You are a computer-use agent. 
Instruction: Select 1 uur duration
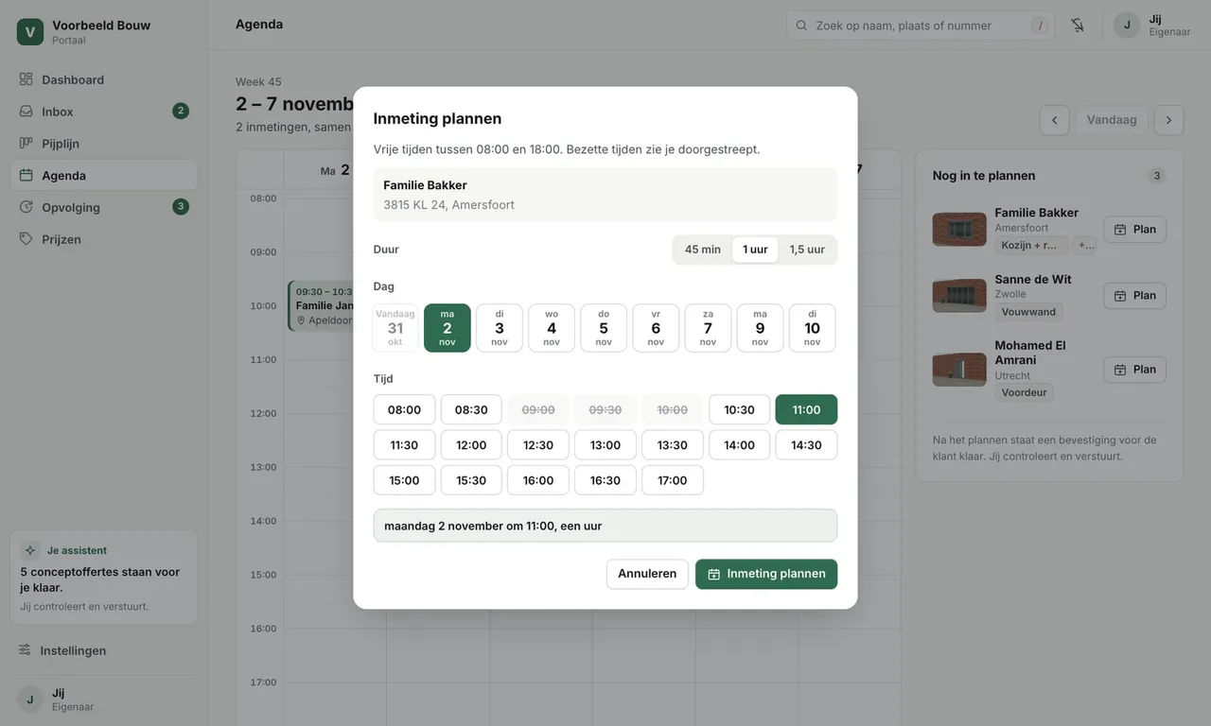[755, 250]
